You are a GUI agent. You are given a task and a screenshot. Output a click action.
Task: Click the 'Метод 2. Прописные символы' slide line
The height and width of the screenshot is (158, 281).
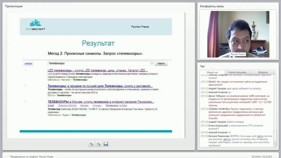95,54
